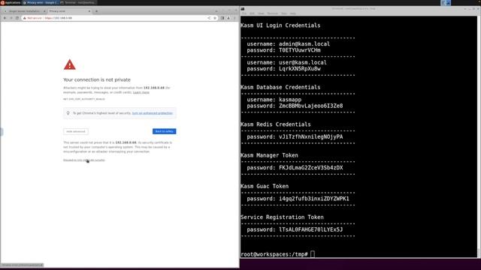The height and width of the screenshot is (270, 481).
Task: Click user password LqrkXN5RpXu8w text
Action: (x=300, y=69)
